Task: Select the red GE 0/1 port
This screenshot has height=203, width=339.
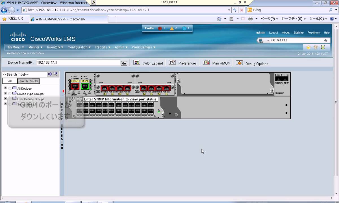Action: (75, 87)
